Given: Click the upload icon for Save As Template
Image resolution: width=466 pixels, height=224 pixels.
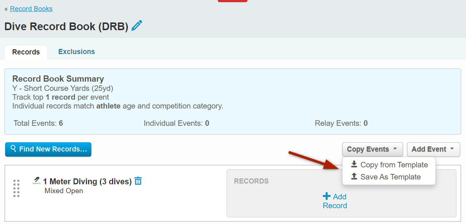Looking at the screenshot, I should 354,177.
